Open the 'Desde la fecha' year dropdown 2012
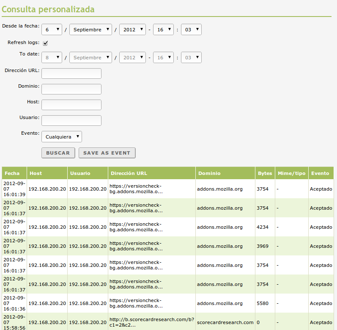The height and width of the screenshot is (330, 337). coord(132,30)
